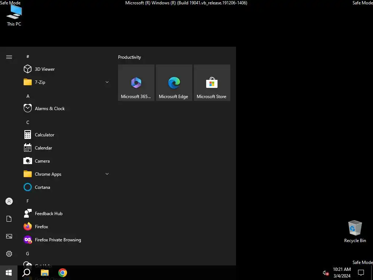
Task: Click the Show Desktop sliver
Action: (372, 273)
